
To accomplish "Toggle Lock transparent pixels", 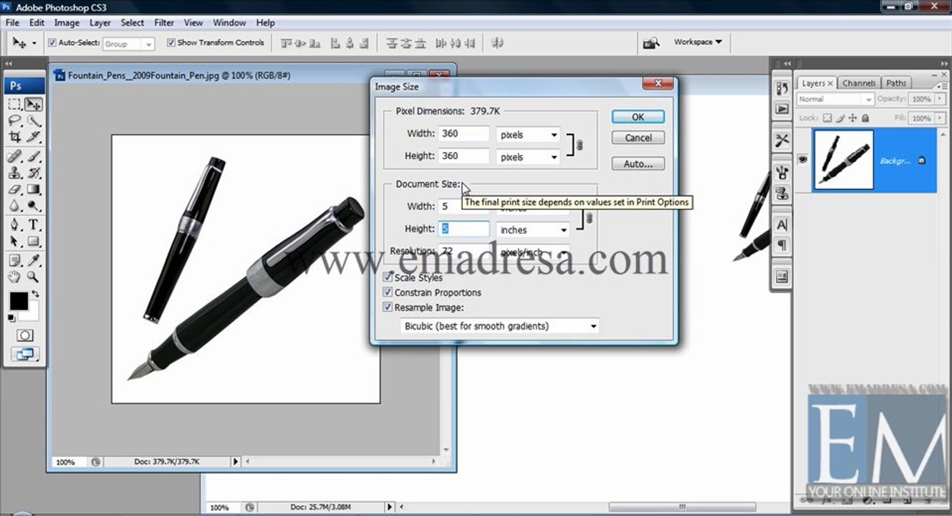I will [827, 118].
